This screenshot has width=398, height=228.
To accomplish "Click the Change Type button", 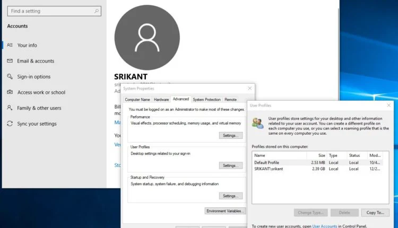I will click(x=310, y=213).
